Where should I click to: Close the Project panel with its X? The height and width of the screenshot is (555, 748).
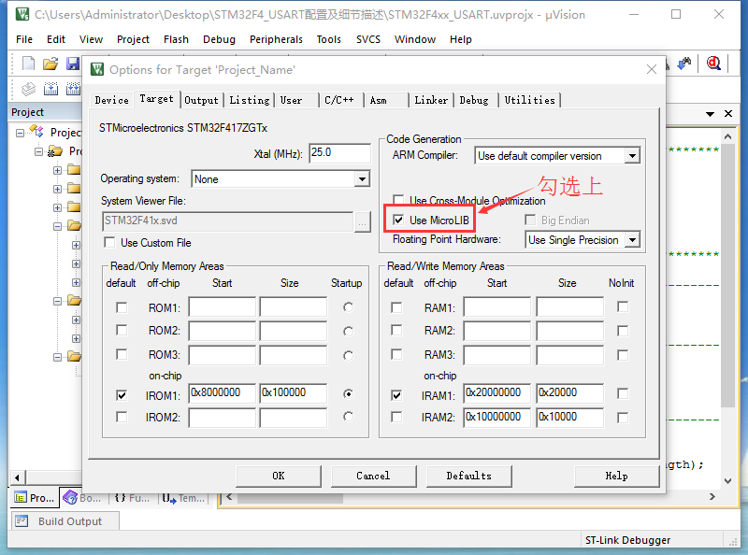(x=728, y=113)
